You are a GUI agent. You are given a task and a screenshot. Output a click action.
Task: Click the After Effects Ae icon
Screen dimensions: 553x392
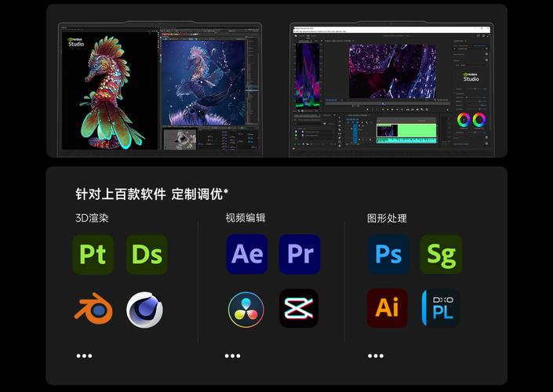click(247, 254)
